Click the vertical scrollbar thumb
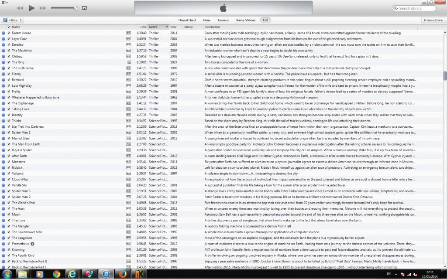 (445, 76)
